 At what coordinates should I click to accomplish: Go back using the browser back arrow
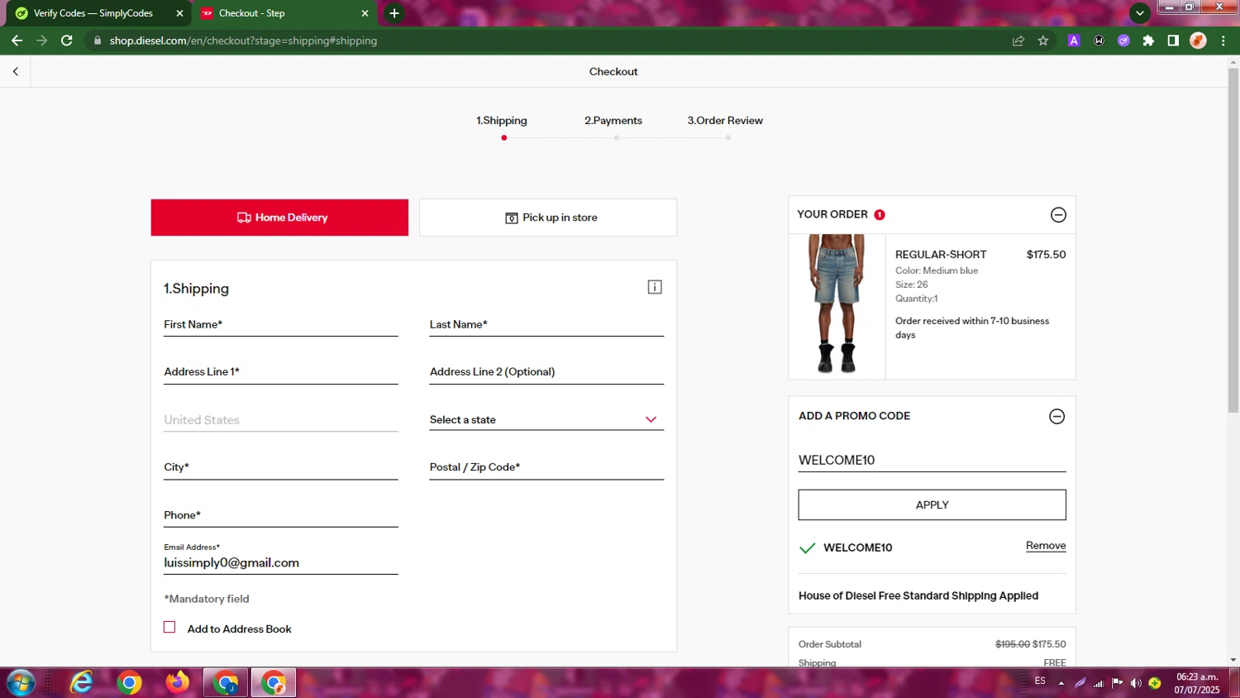(x=17, y=41)
